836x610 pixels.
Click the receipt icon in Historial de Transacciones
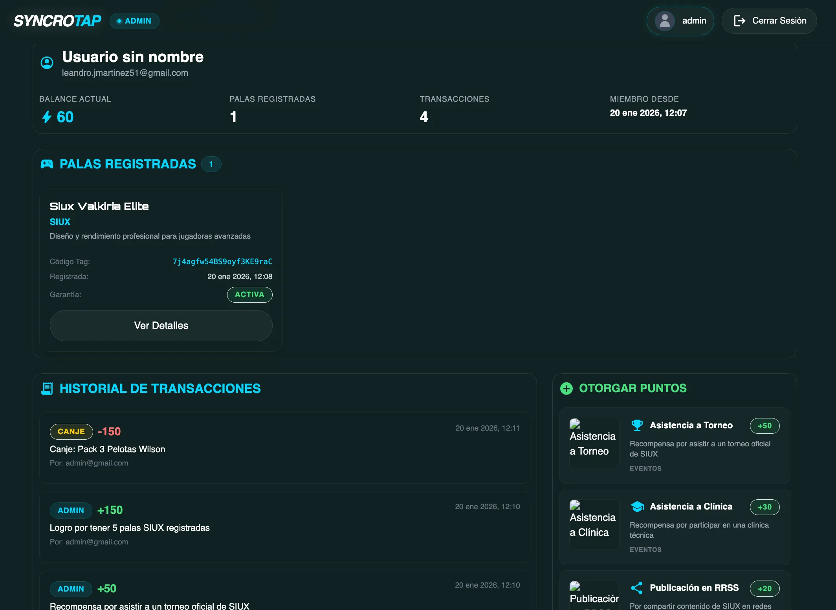[x=47, y=388]
